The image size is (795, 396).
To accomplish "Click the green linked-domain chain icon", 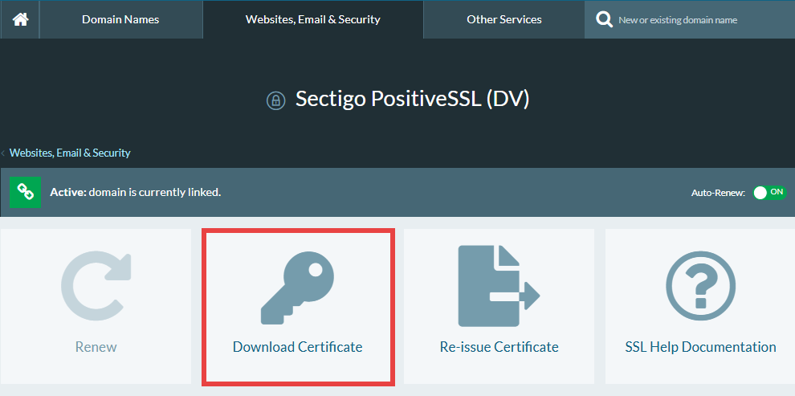I will (x=25, y=192).
